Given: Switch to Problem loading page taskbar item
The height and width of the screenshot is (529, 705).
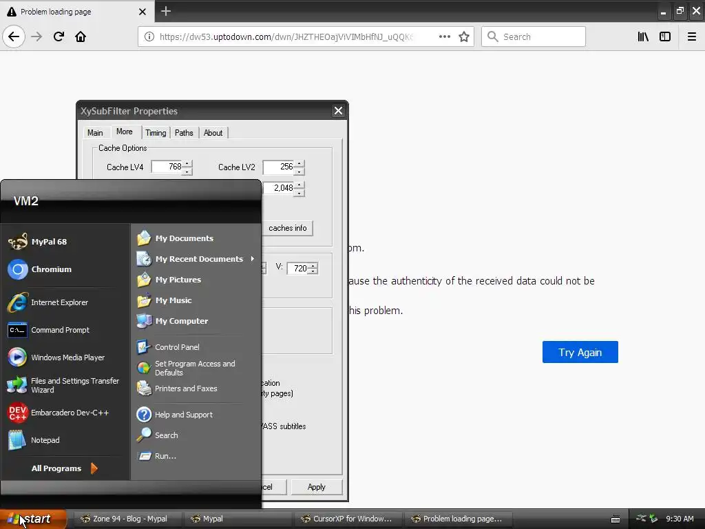Looking at the screenshot, I should [459, 519].
